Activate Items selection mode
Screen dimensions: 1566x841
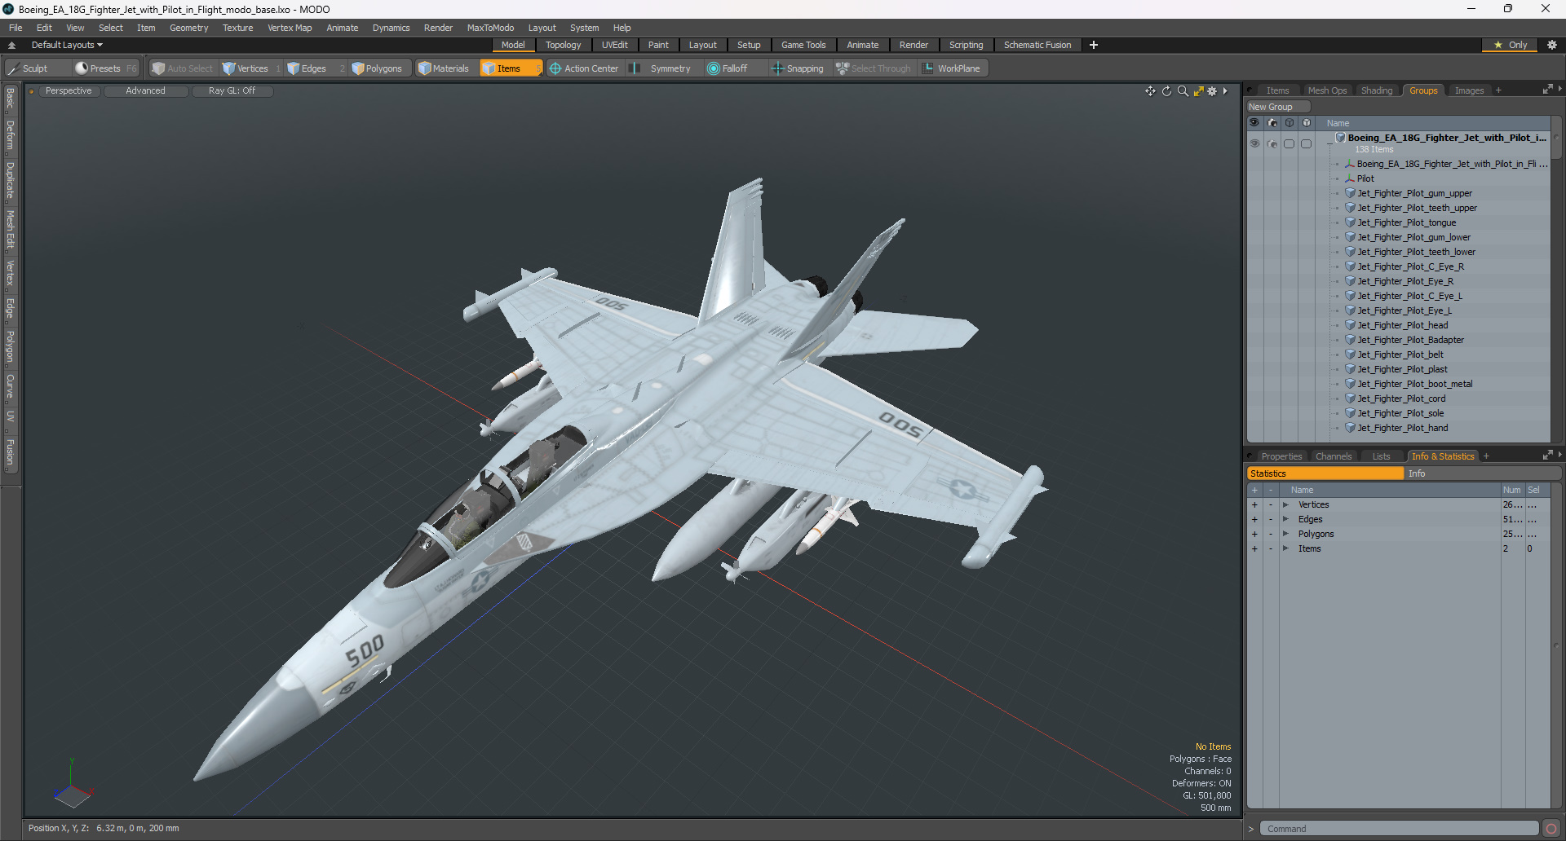pyautogui.click(x=510, y=68)
